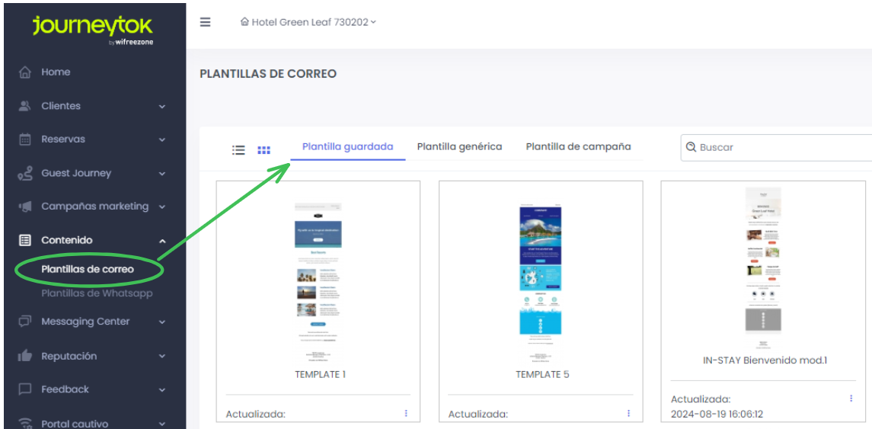This screenshot has width=872, height=429.
Task: Open options menu for IN-STAY Bienvenido mod.1
Action: (x=851, y=398)
